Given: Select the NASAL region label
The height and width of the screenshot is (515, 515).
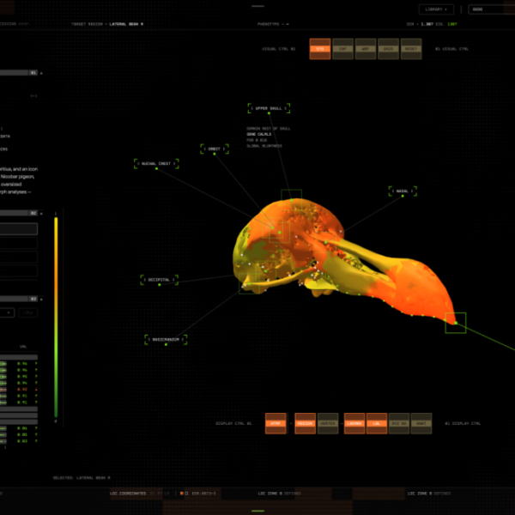Looking at the screenshot, I should coord(403,191).
